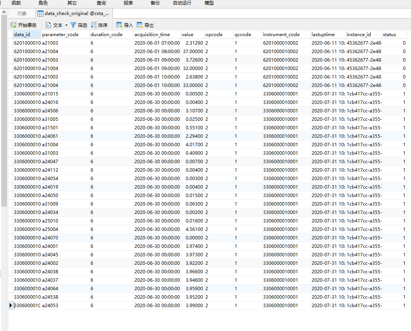Viewport: 411px width, 331px height.
Task: Click the 筛选 (Filter) funnel icon
Action: (x=73, y=25)
